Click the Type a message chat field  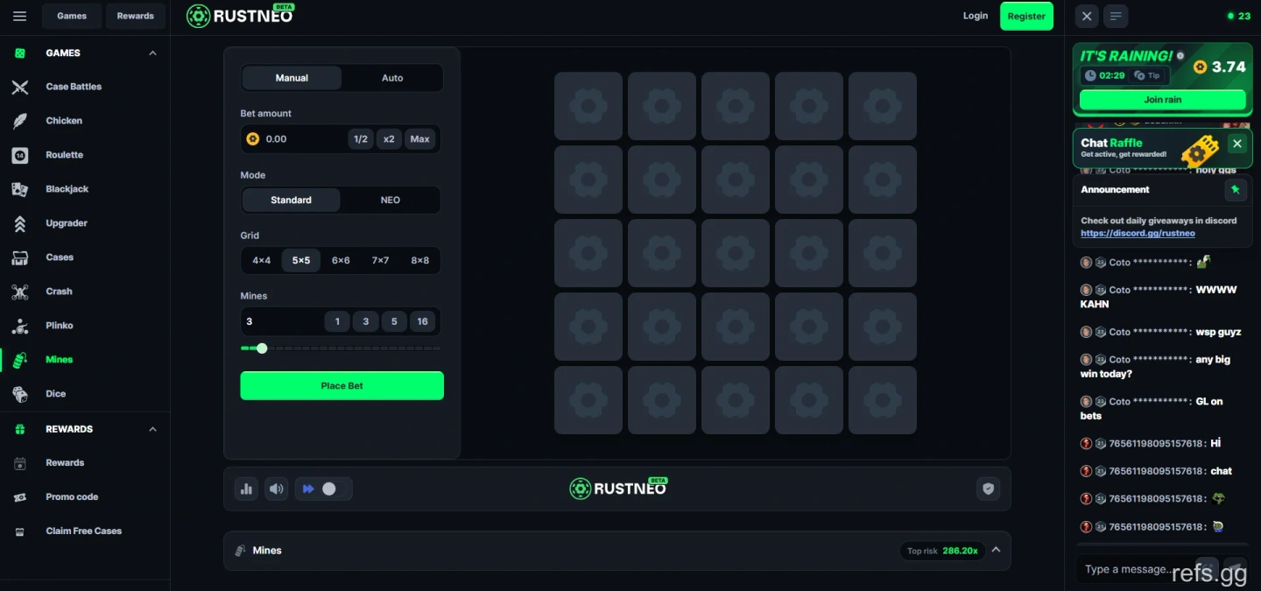(1134, 569)
